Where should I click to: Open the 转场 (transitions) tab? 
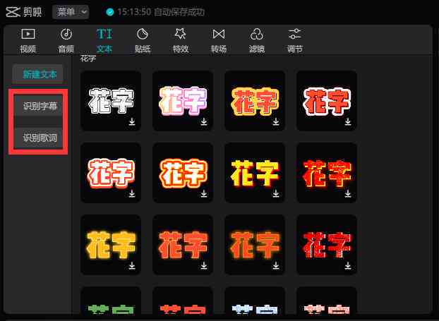219,41
